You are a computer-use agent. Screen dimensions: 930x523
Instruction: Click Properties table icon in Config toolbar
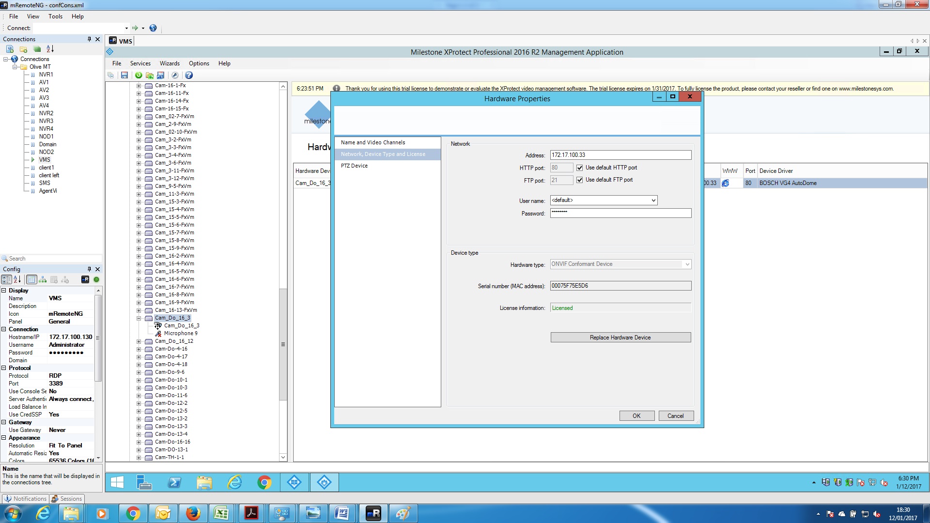(x=31, y=279)
